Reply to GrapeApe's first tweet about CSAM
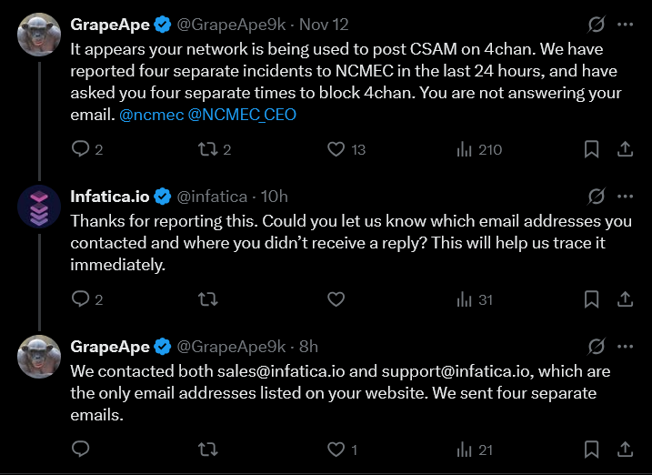Screen dimensions: 652x475 pos(80,149)
